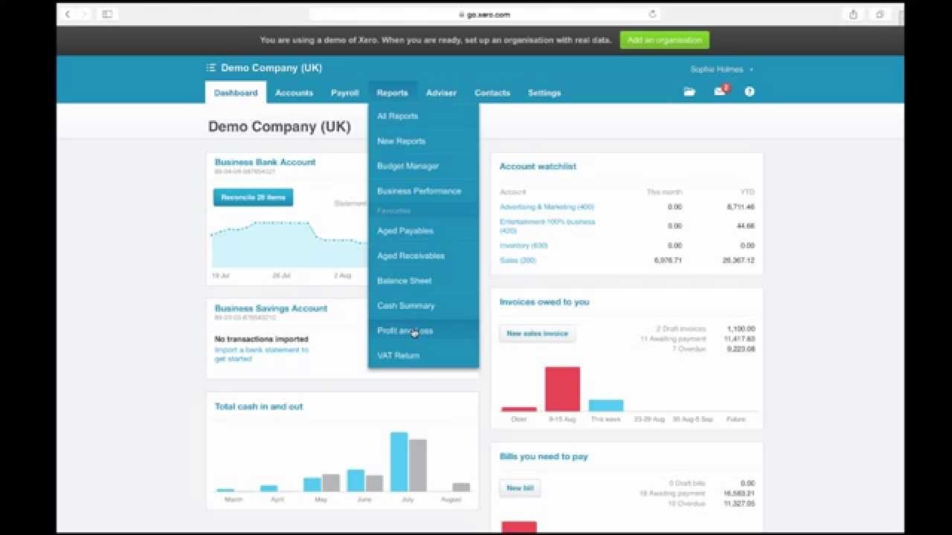The image size is (952, 535).
Task: Open the Contacts menu
Action: click(x=492, y=93)
